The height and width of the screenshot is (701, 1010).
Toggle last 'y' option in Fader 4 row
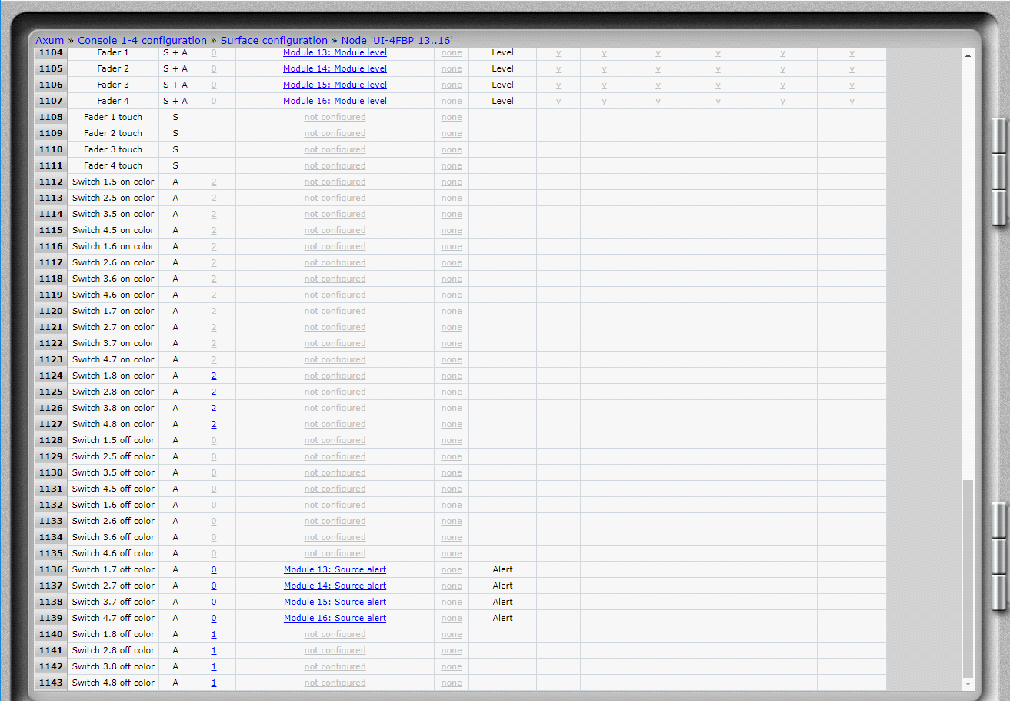tap(852, 101)
